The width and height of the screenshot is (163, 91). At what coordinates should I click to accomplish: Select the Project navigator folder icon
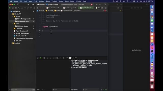[10, 8]
